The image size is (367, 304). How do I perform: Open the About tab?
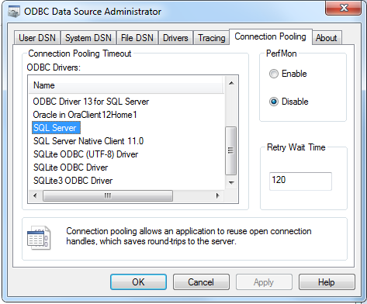(327, 38)
